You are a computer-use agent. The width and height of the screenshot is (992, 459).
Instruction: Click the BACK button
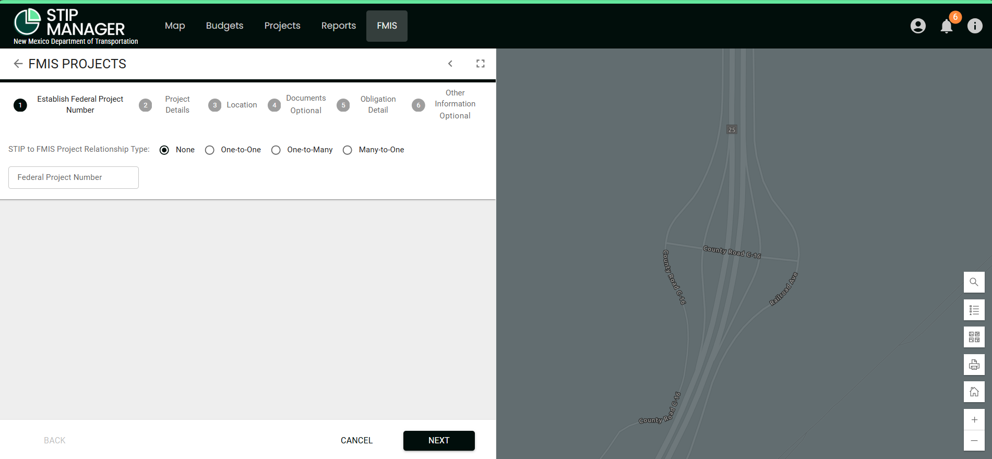[x=55, y=441]
